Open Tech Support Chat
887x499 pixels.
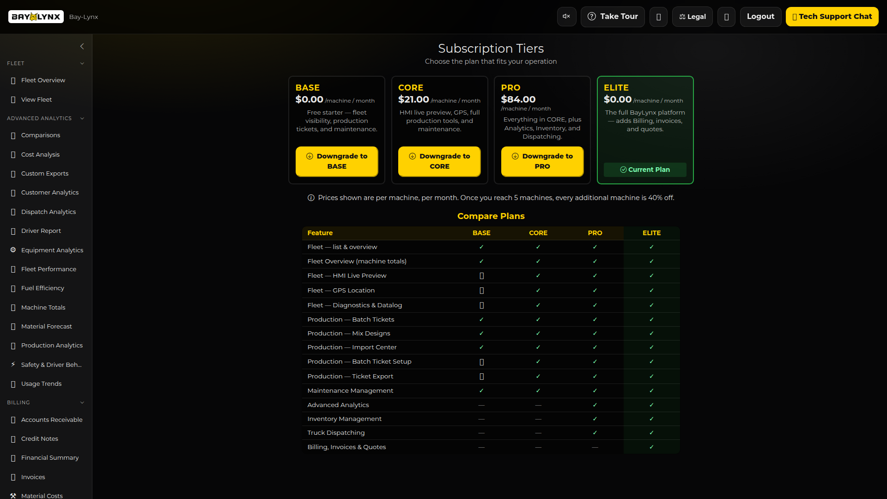[832, 17]
